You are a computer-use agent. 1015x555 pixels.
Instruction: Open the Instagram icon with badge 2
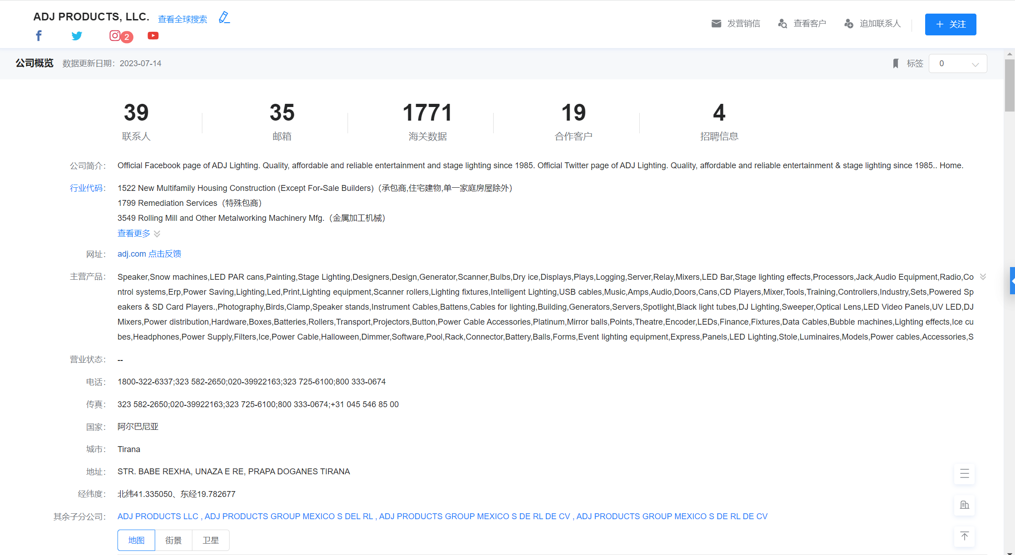[115, 35]
